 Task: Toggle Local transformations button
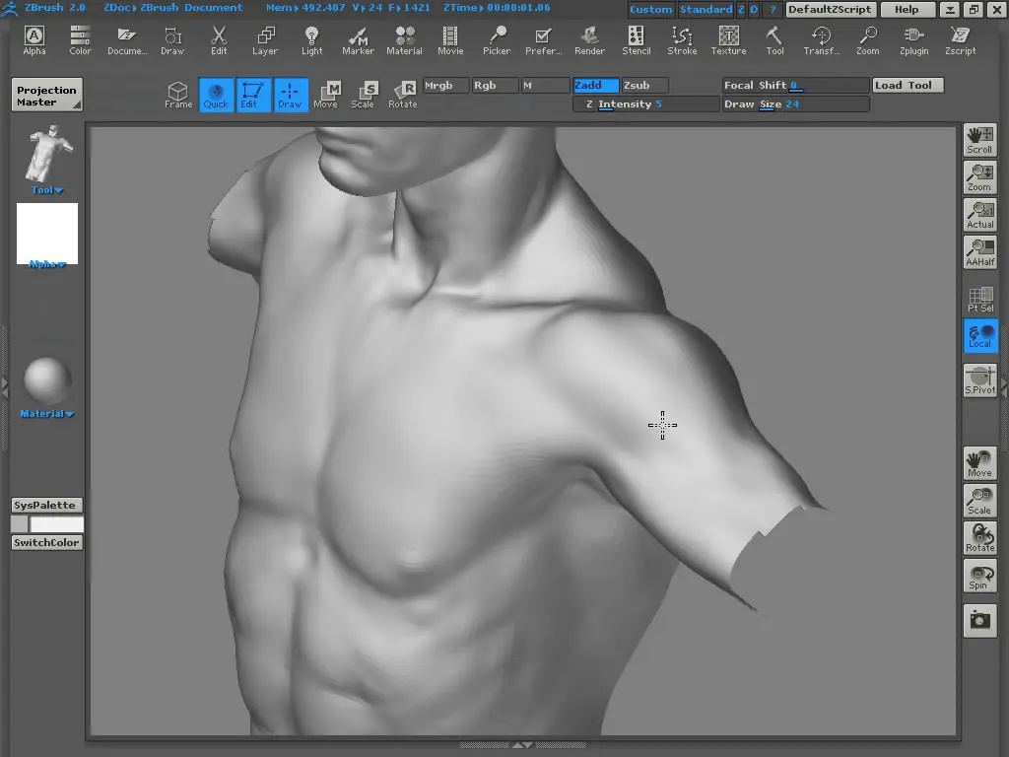click(979, 336)
